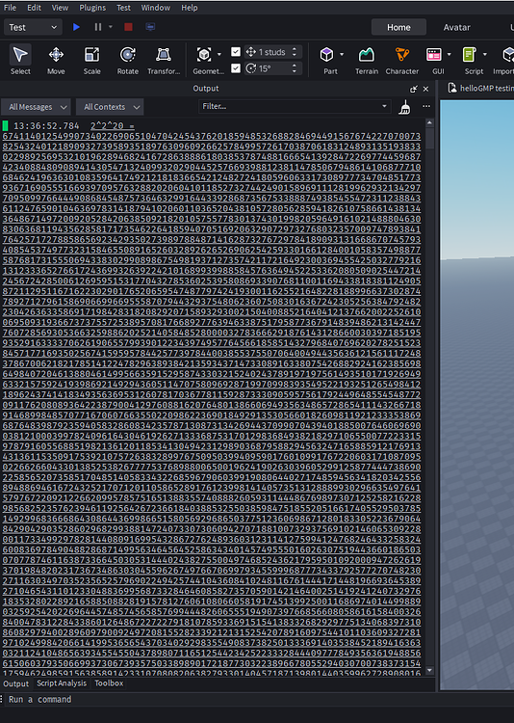514x723 pixels.
Task: Toggle the rotation snapping 15° checkbox
Action: (236, 68)
